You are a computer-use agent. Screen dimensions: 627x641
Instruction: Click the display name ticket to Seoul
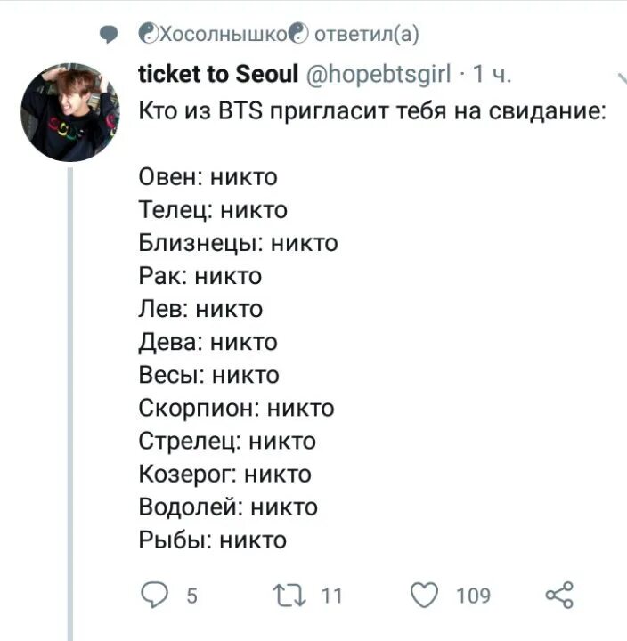[x=219, y=74]
